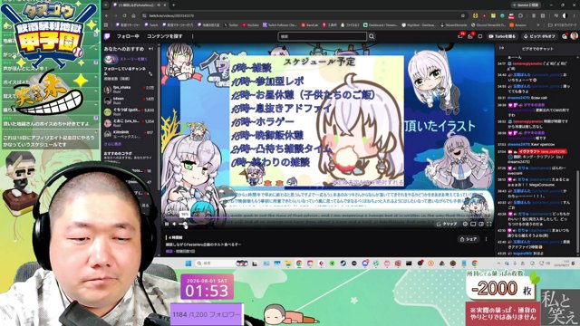Pause the video with the pause button
This screenshot has height=326, width=580.
[x=167, y=224]
